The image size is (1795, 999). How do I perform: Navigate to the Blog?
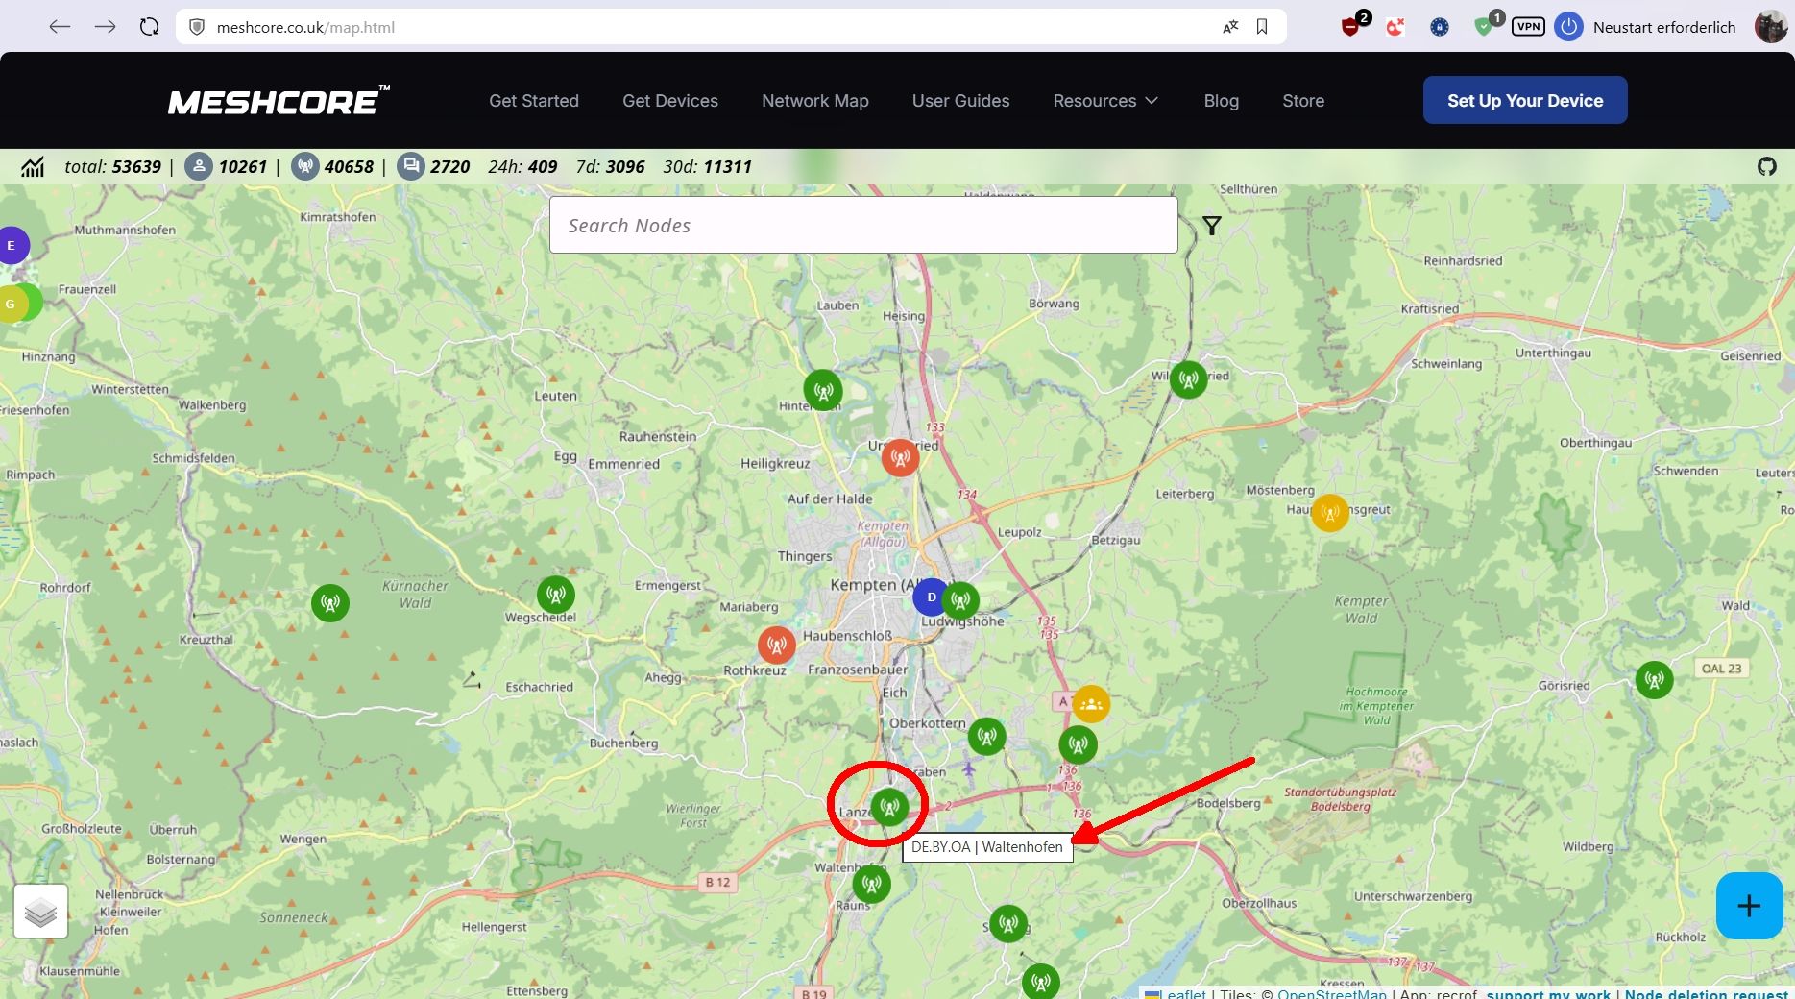[1222, 101]
